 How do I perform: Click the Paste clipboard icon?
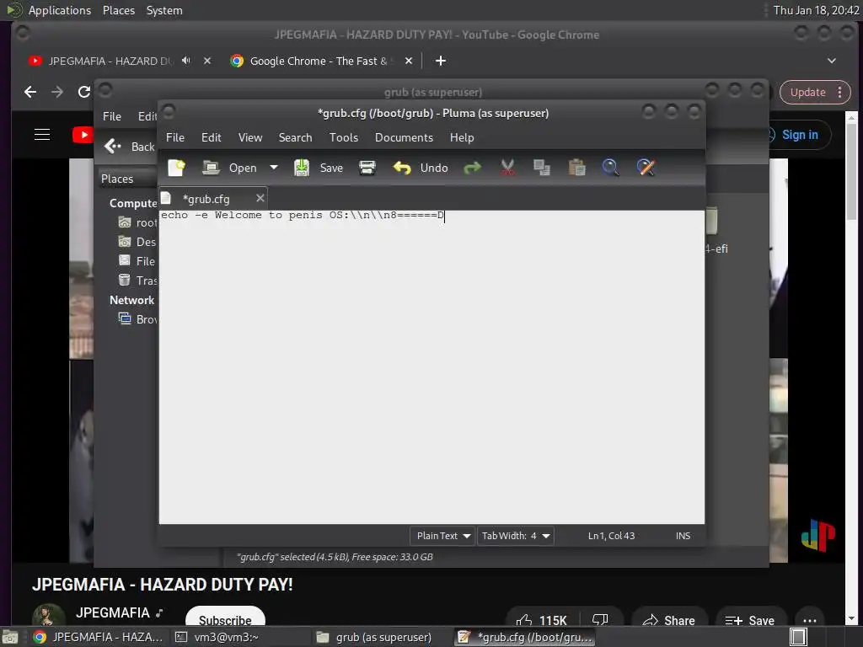pos(576,168)
